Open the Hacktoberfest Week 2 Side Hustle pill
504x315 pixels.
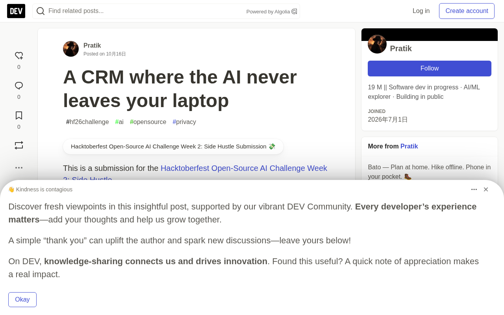[x=173, y=146]
